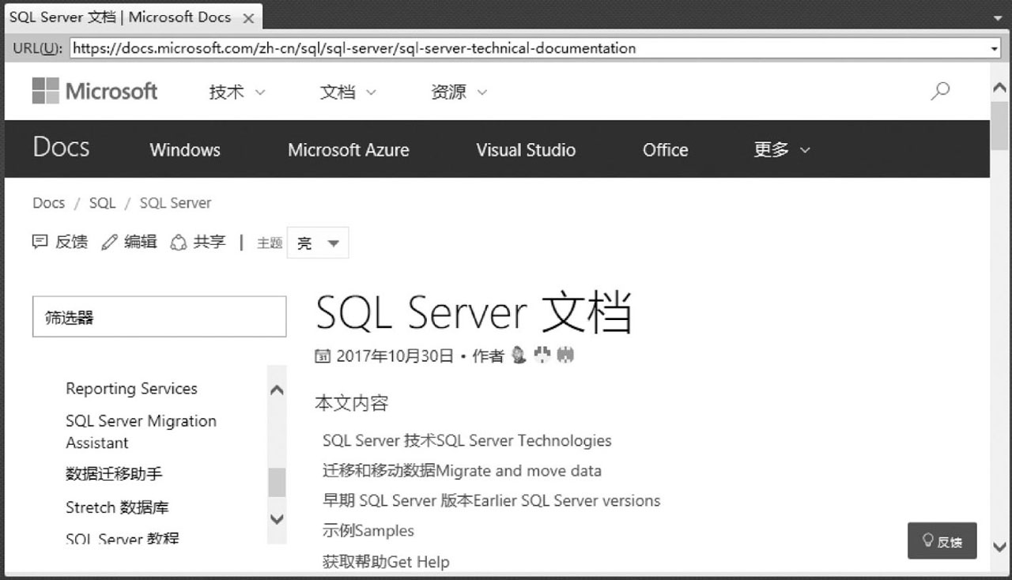Open 数据迁移助手 in sidebar
1012x580 pixels.
[x=114, y=474]
